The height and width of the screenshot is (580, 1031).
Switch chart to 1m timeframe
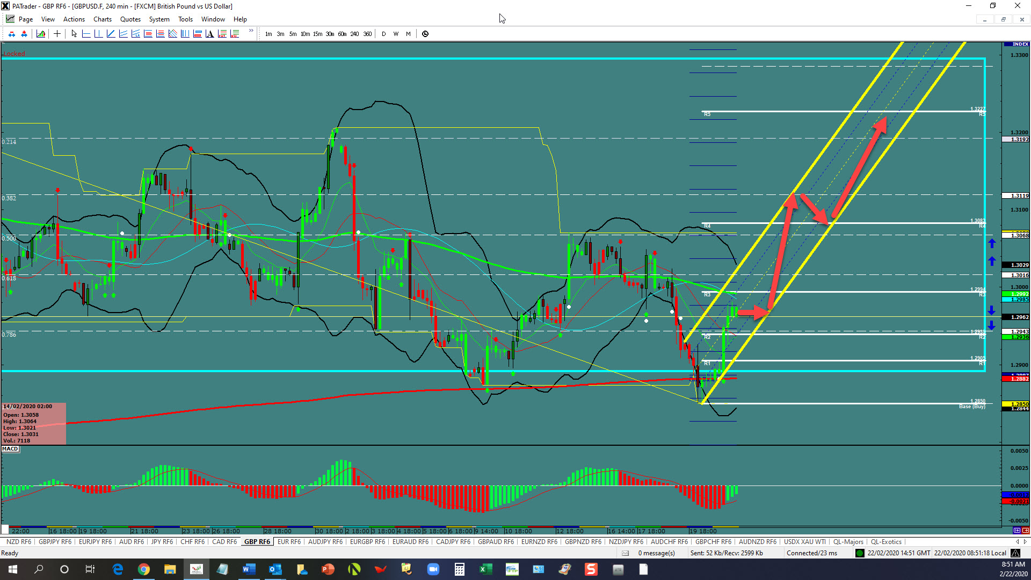(x=268, y=34)
